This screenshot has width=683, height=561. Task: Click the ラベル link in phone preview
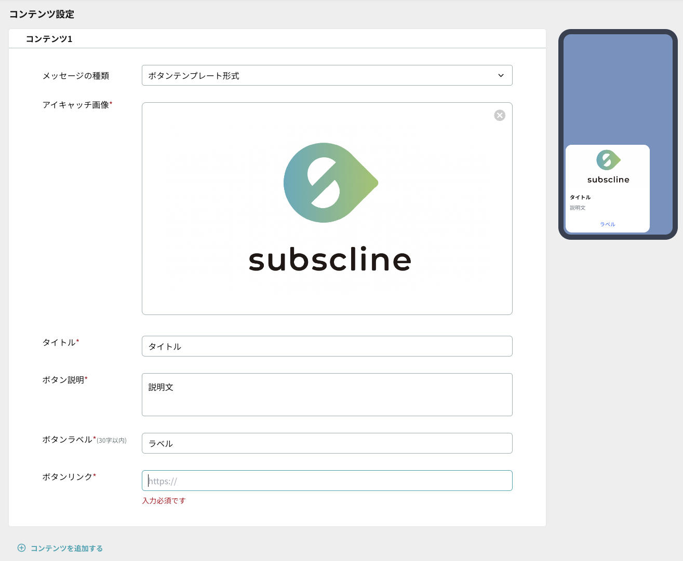(608, 224)
